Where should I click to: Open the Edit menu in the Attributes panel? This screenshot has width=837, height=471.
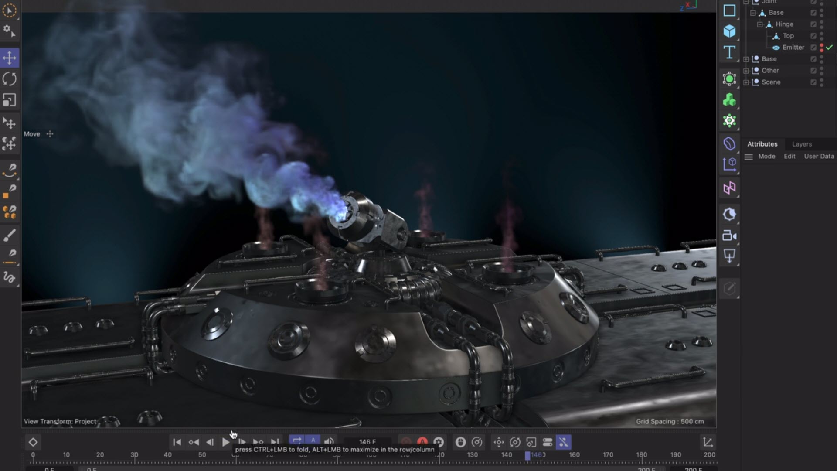point(789,156)
